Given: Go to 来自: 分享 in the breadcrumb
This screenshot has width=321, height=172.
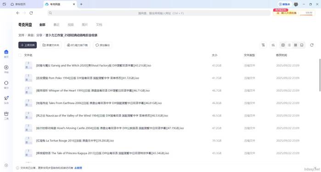Looking at the screenshot, I should [35, 35].
